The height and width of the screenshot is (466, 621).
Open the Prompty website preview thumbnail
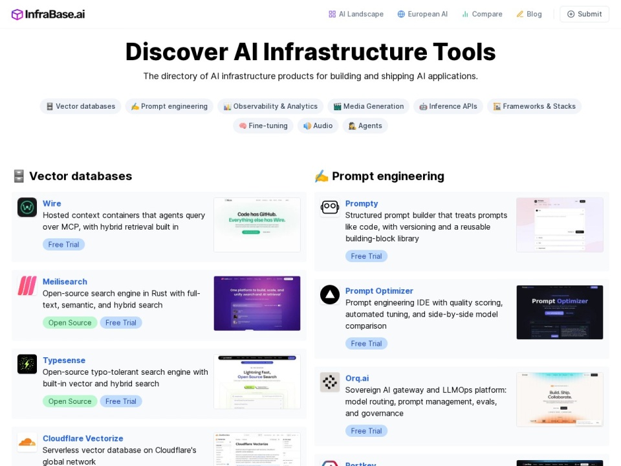pyautogui.click(x=560, y=225)
